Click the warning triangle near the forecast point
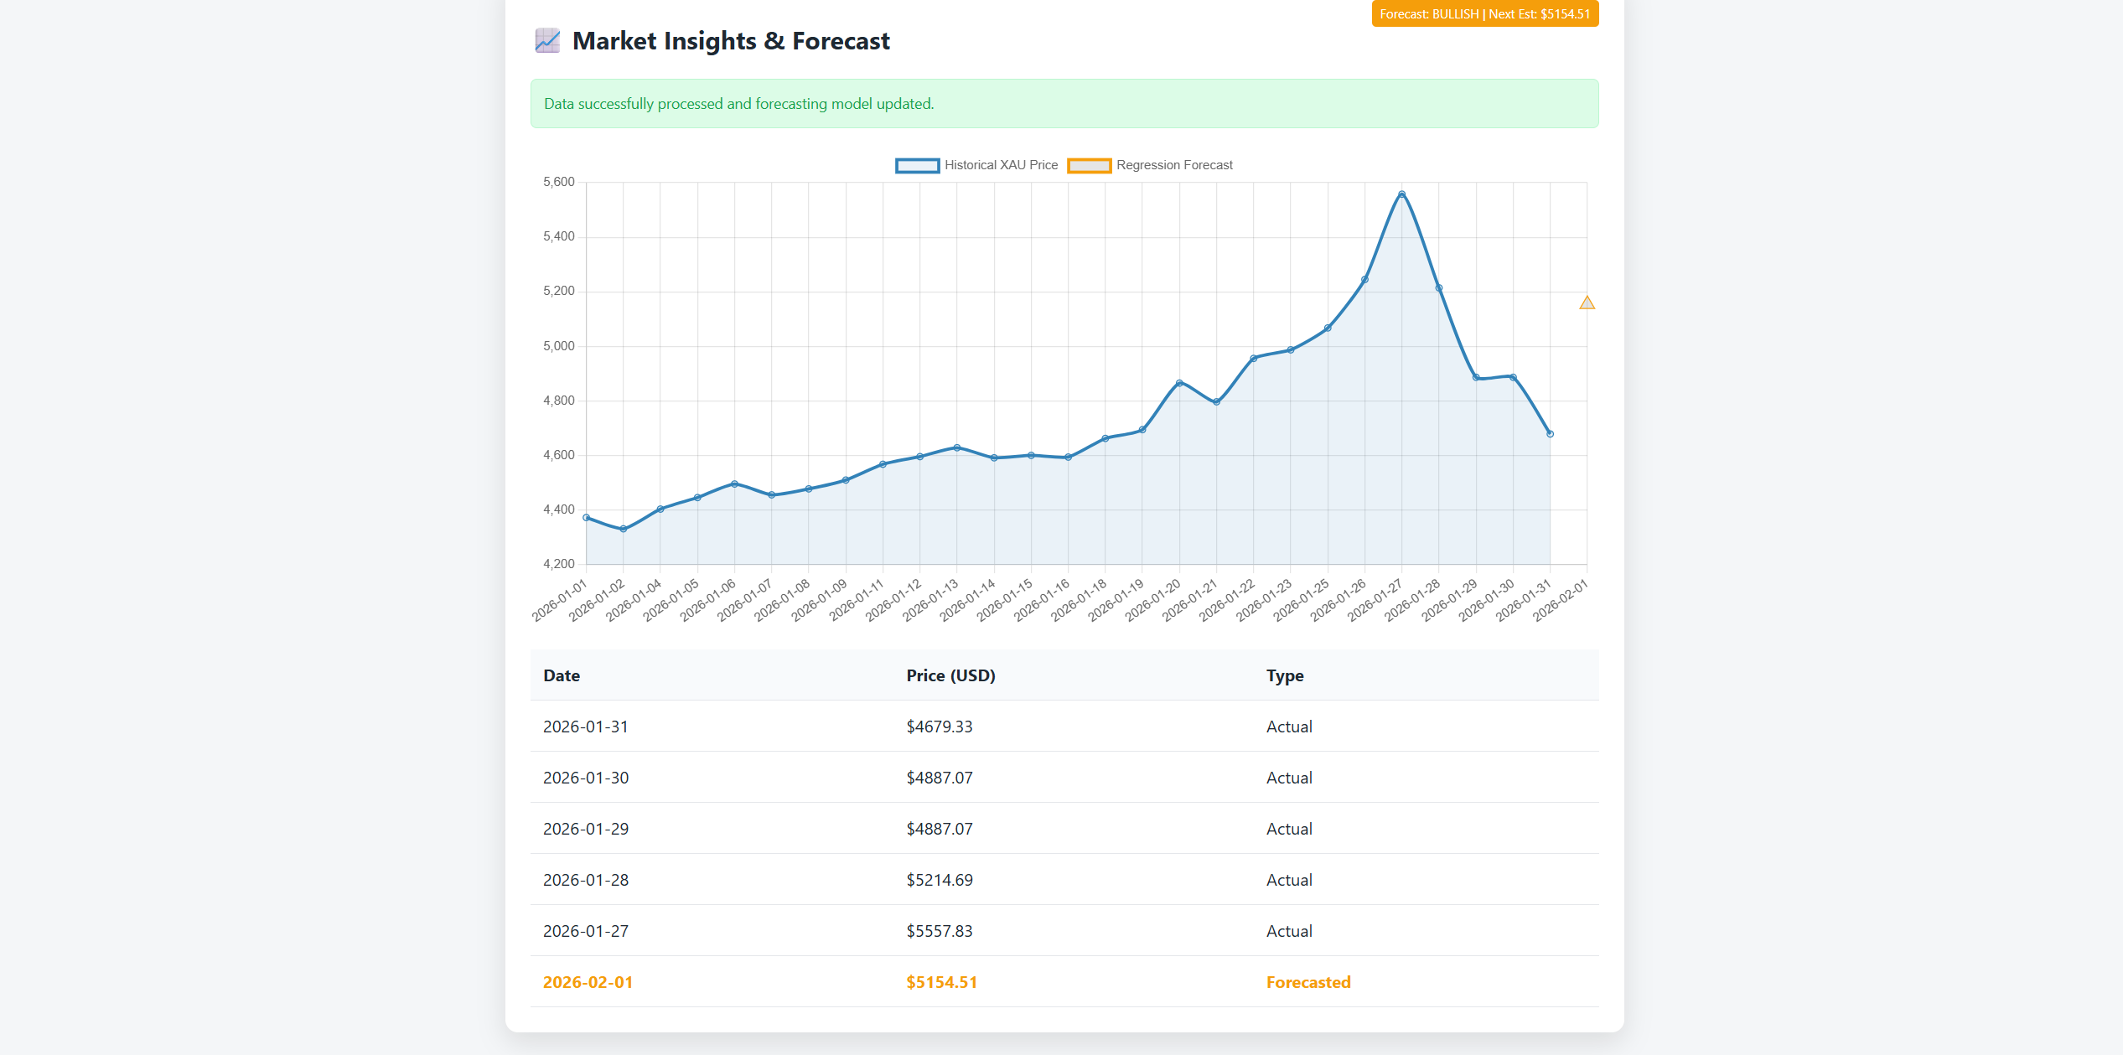The height and width of the screenshot is (1055, 2123). coord(1587,303)
